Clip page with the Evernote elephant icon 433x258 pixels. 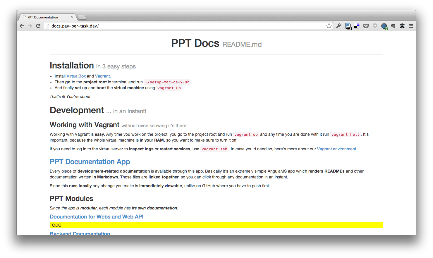pyautogui.click(x=393, y=26)
